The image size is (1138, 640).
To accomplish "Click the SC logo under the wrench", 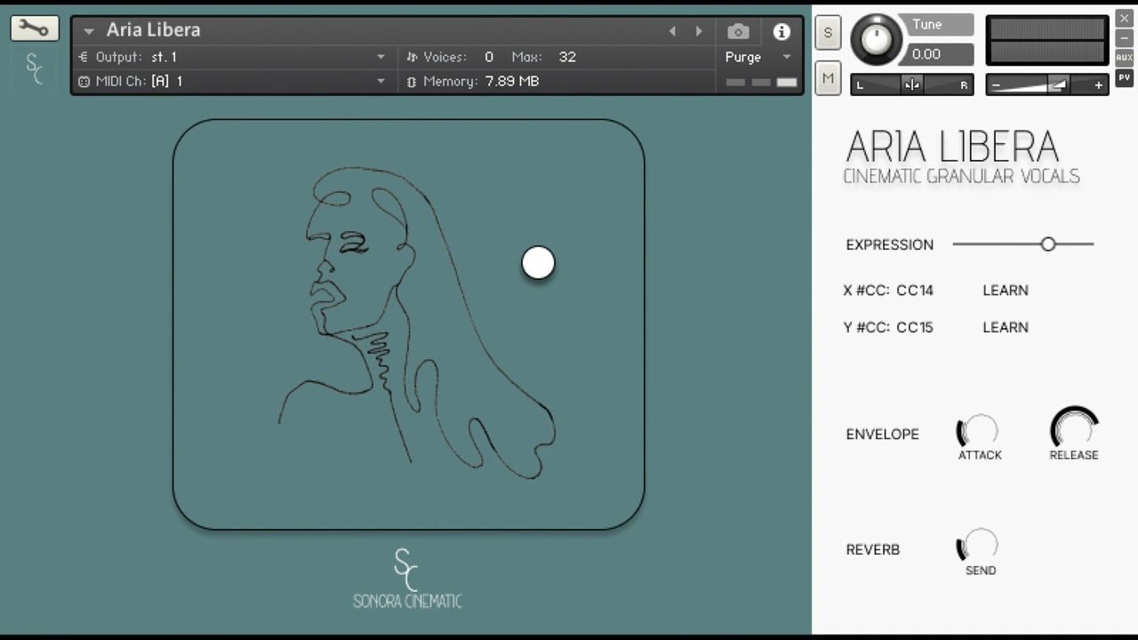I will coord(34,69).
